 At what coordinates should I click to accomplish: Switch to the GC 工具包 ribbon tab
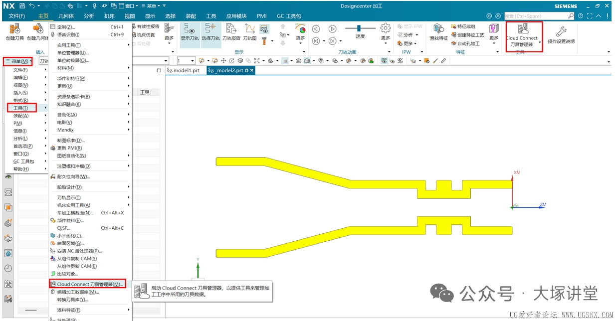pos(289,16)
